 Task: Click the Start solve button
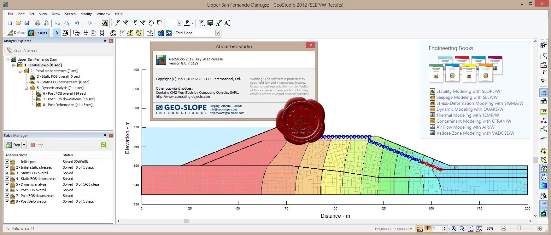[x=13, y=145]
